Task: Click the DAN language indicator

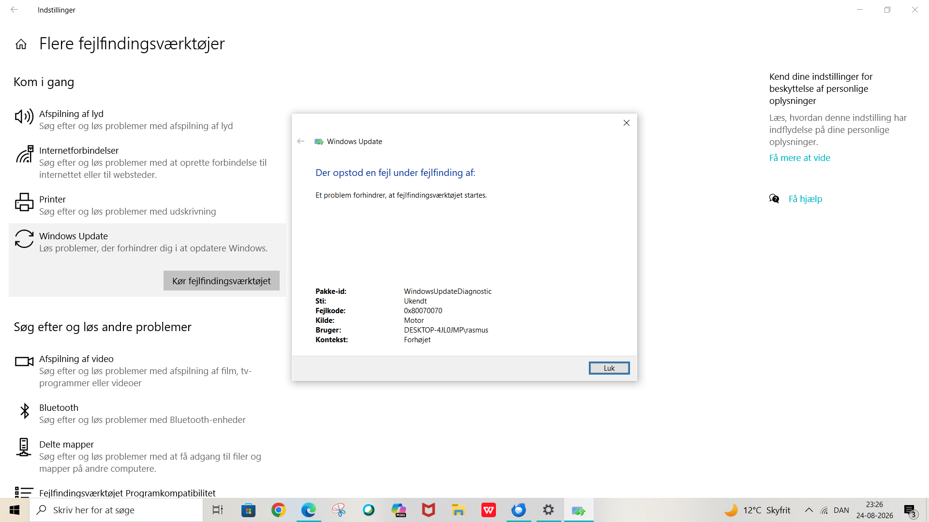Action: pyautogui.click(x=841, y=510)
